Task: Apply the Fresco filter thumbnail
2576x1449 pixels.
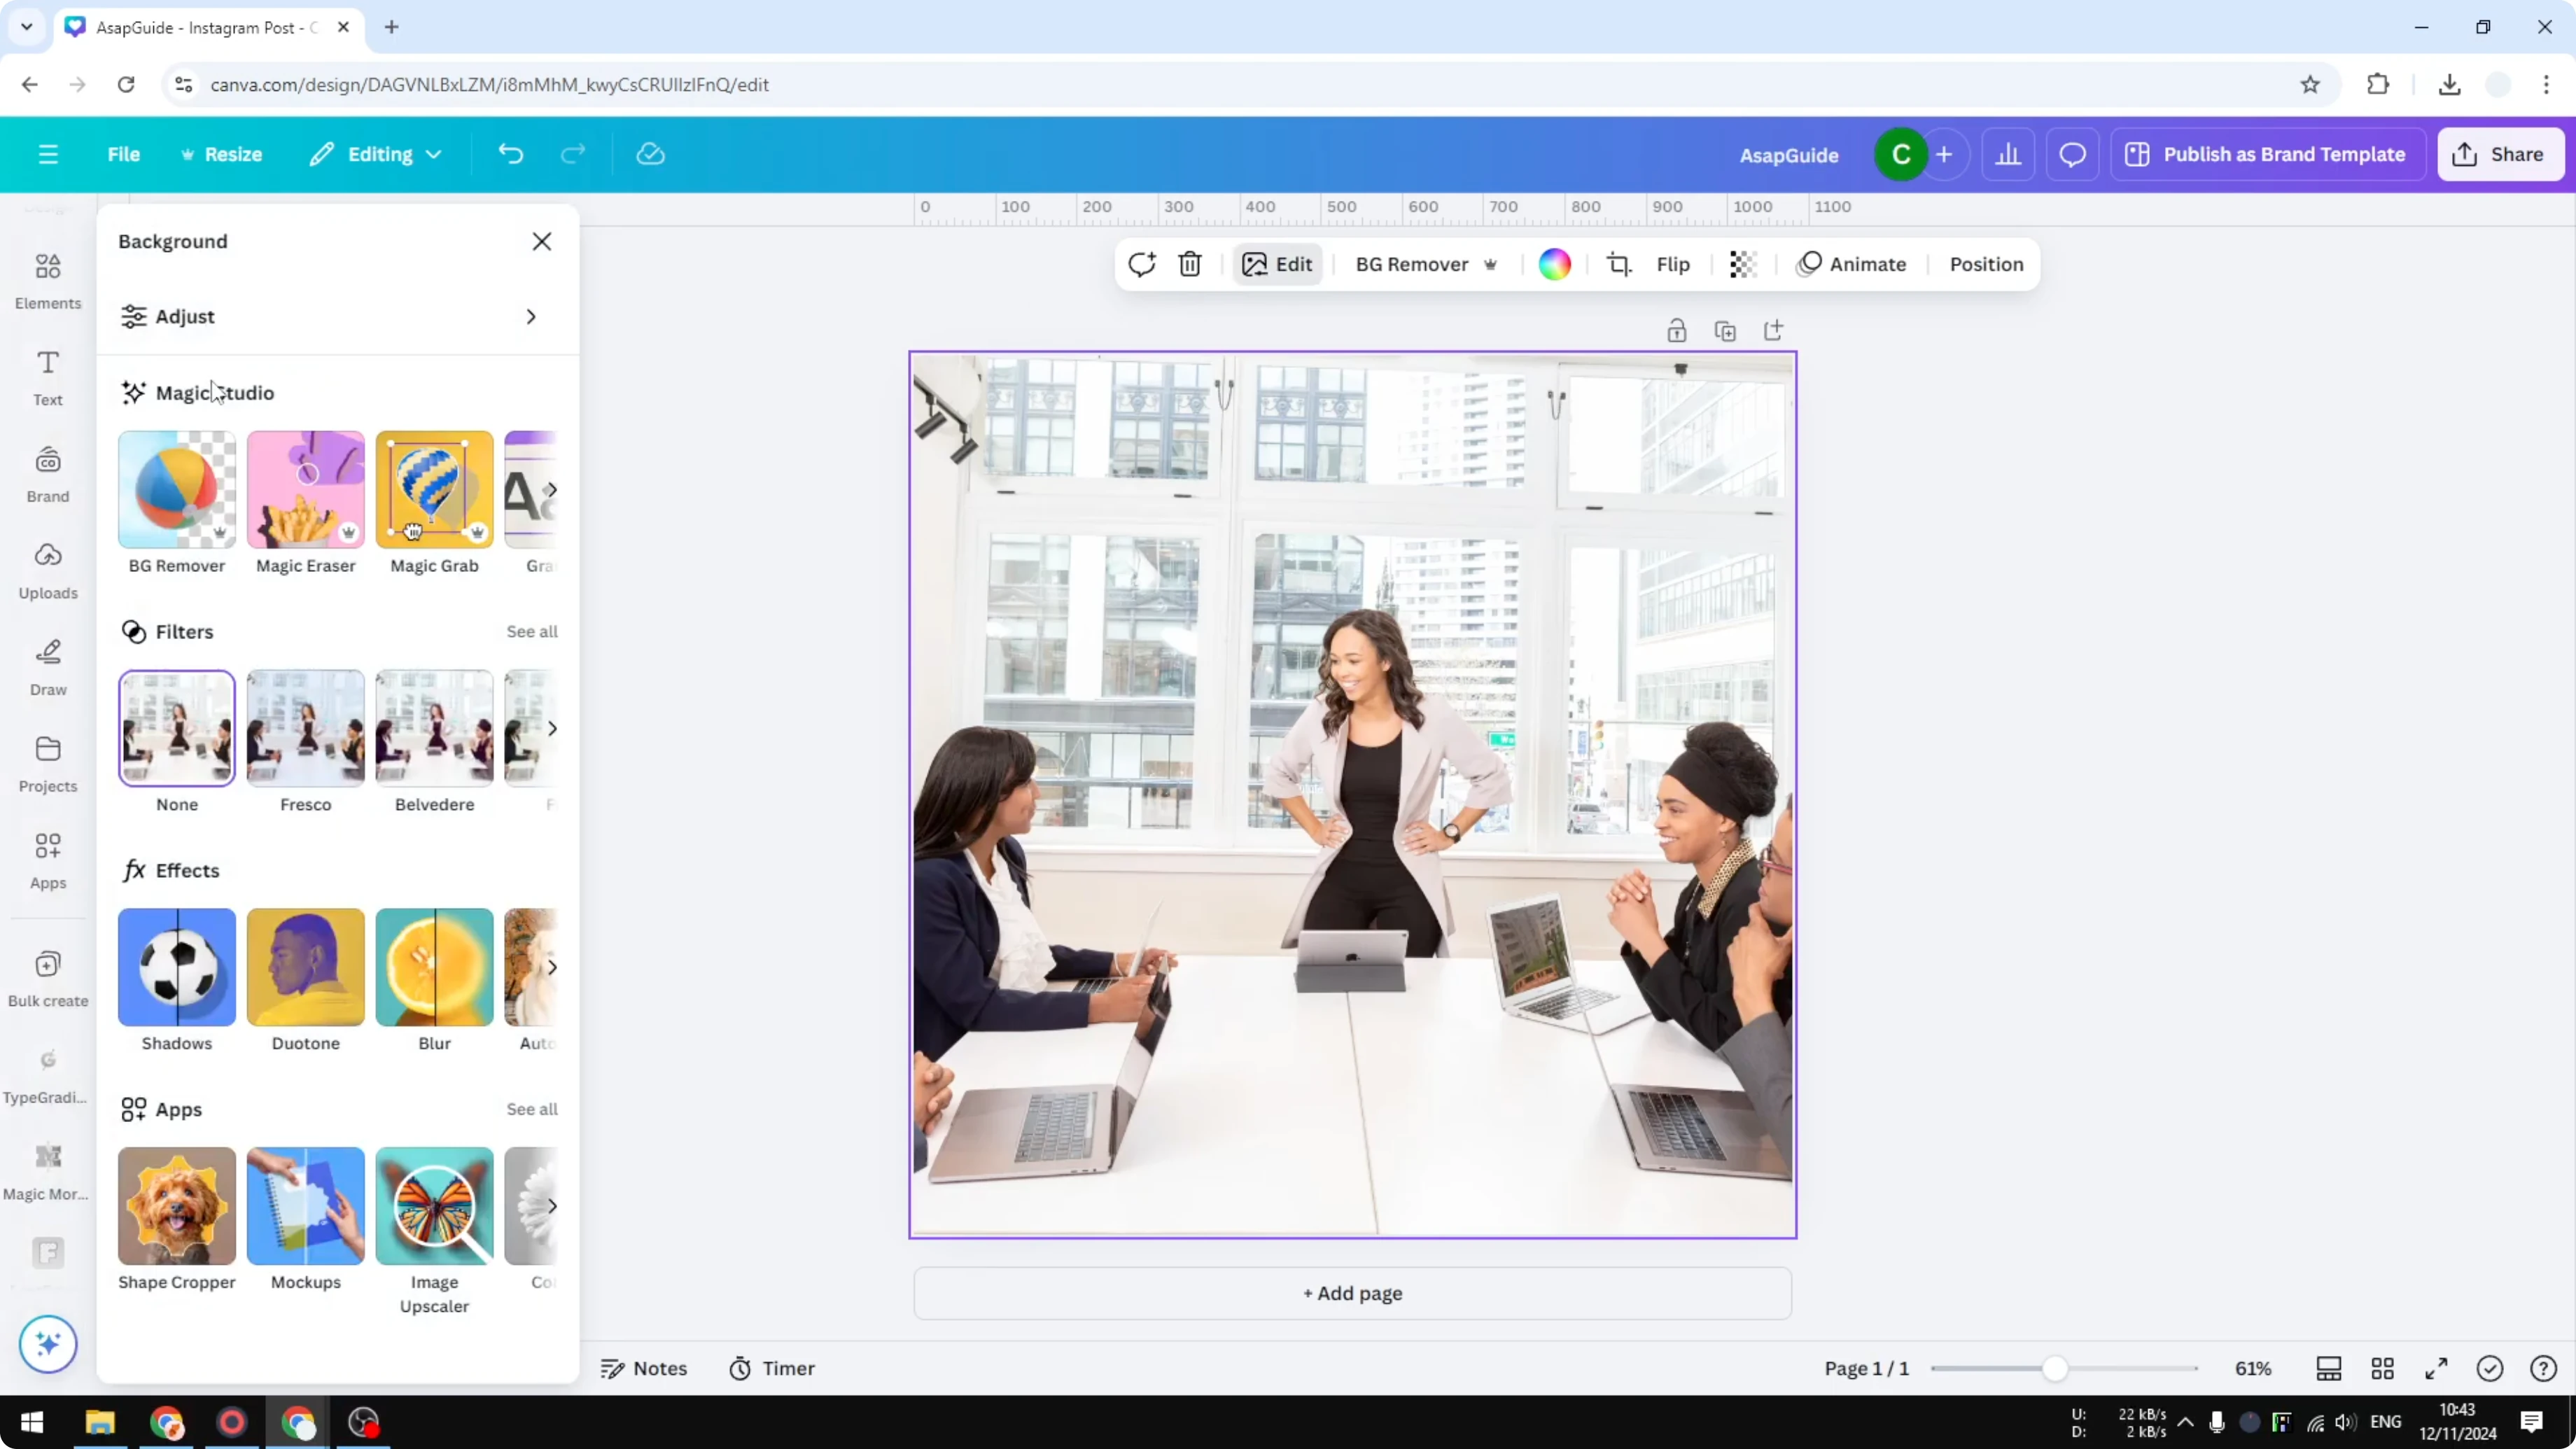Action: tap(305, 727)
